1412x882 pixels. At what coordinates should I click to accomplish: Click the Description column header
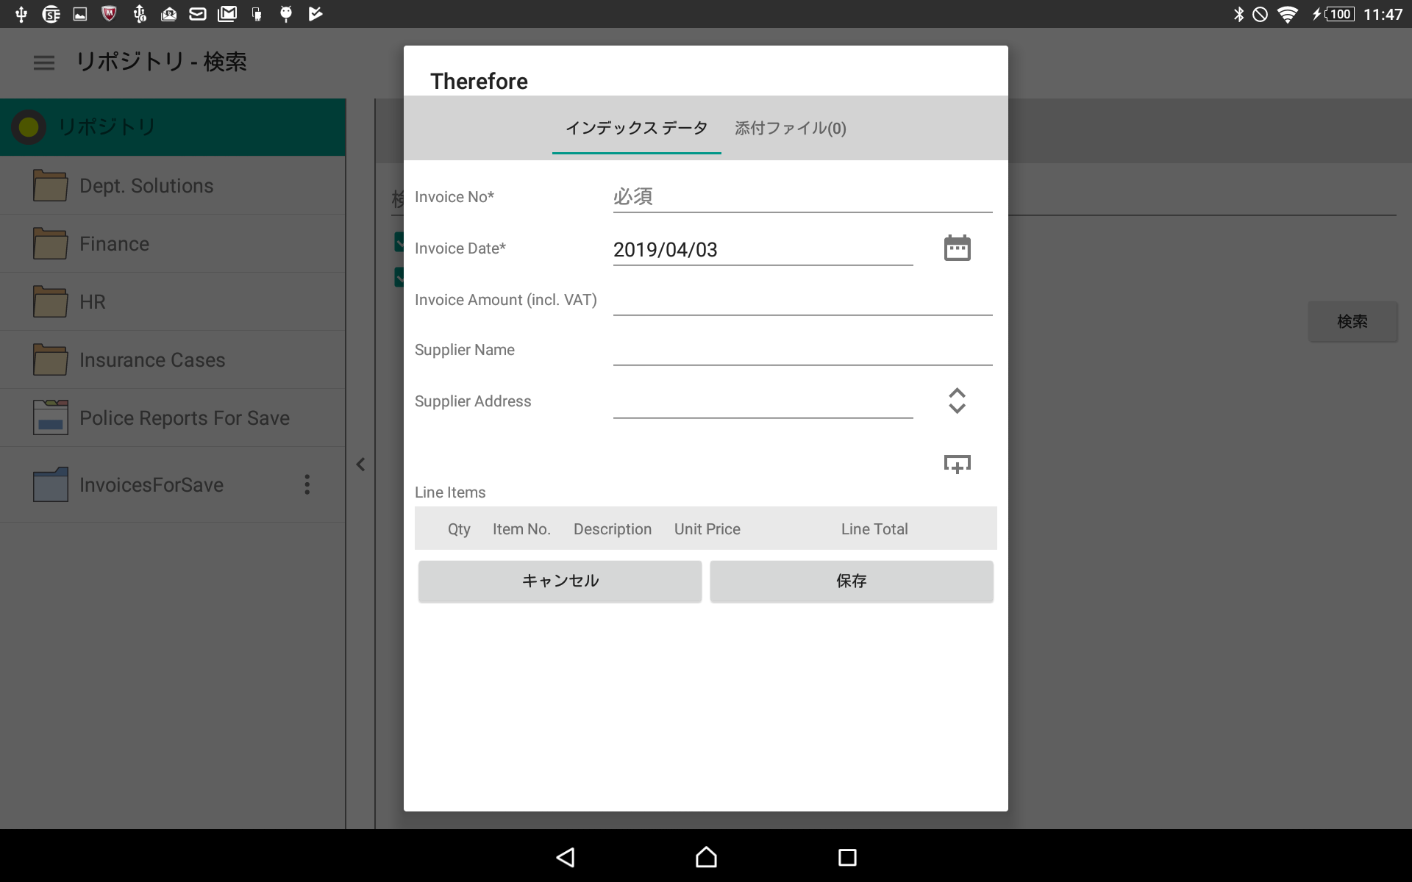pyautogui.click(x=613, y=529)
